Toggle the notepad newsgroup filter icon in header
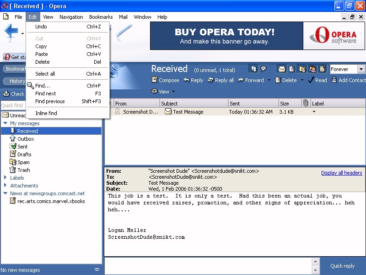This screenshot has height=275, width=366. (x=323, y=69)
